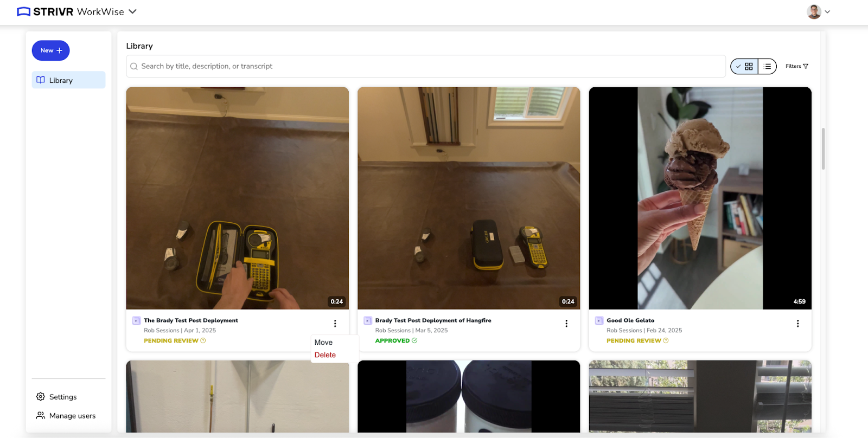Click Rob Sessions | Mar 5, 2025 text
Screen dimensions: 868x438
411,330
